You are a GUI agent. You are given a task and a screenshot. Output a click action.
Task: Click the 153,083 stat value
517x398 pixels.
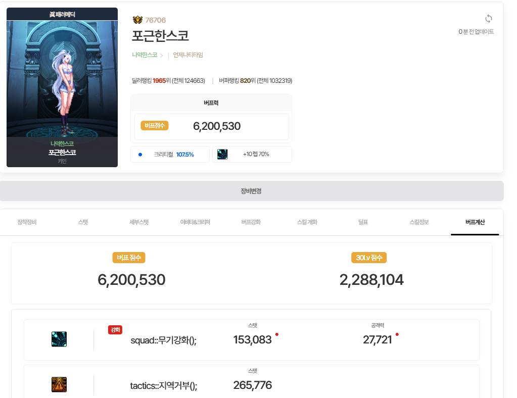(x=253, y=340)
